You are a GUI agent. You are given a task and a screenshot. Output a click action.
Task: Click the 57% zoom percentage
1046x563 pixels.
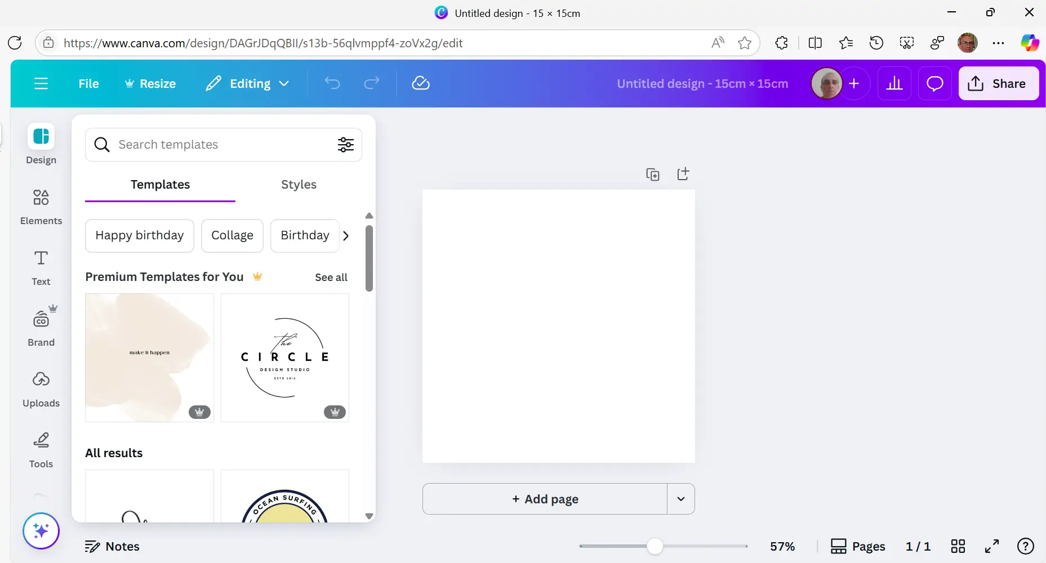pyautogui.click(x=782, y=547)
